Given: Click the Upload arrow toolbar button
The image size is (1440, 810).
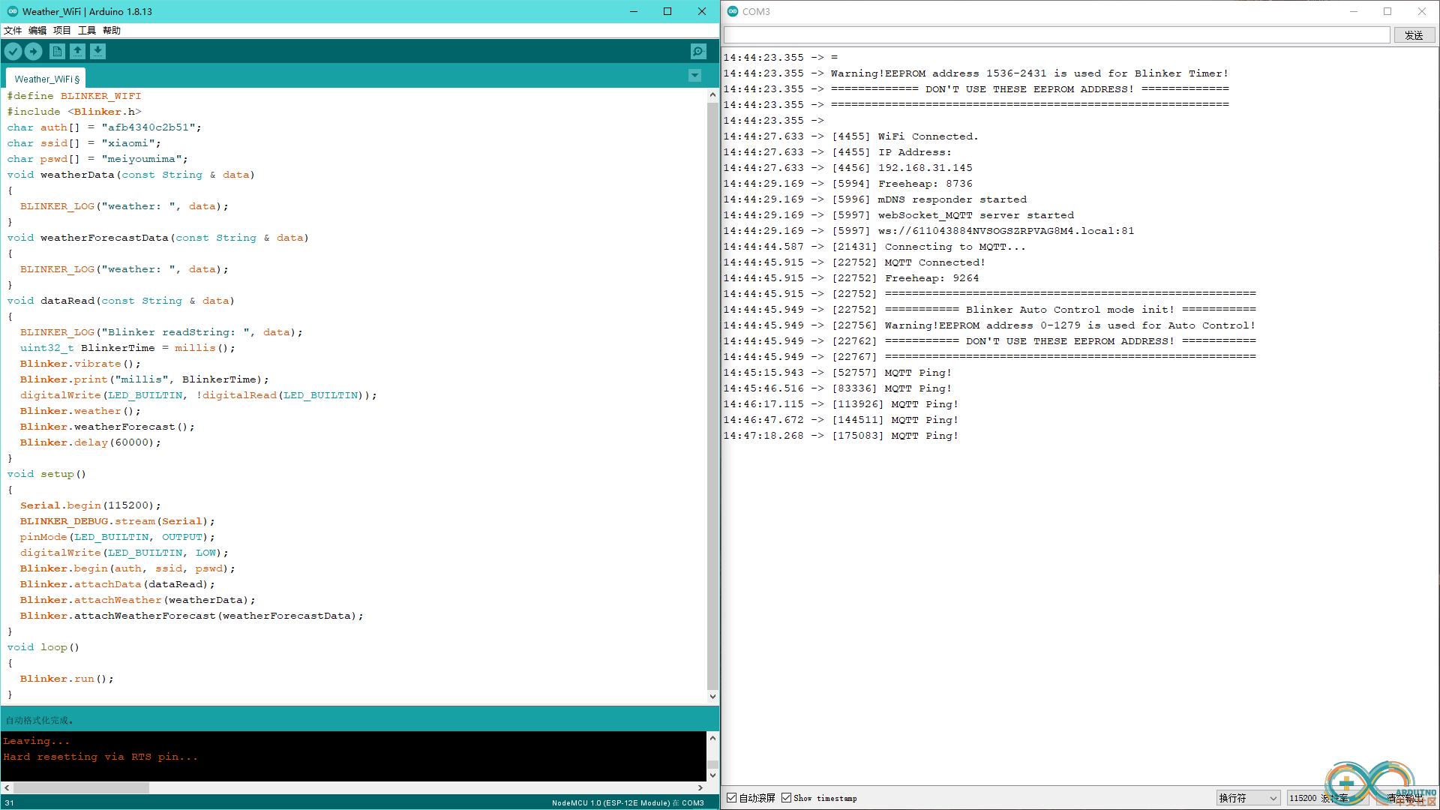Looking at the screenshot, I should coord(33,51).
